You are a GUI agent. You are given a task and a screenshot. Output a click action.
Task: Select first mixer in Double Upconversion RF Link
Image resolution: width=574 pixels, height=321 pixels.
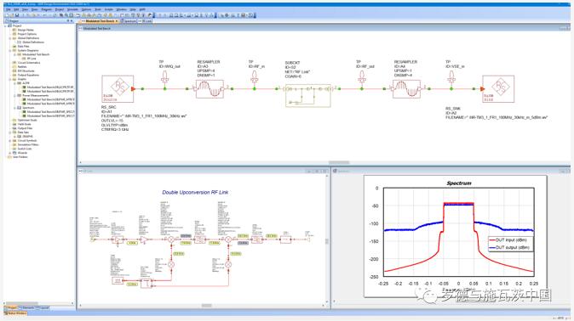171,239
